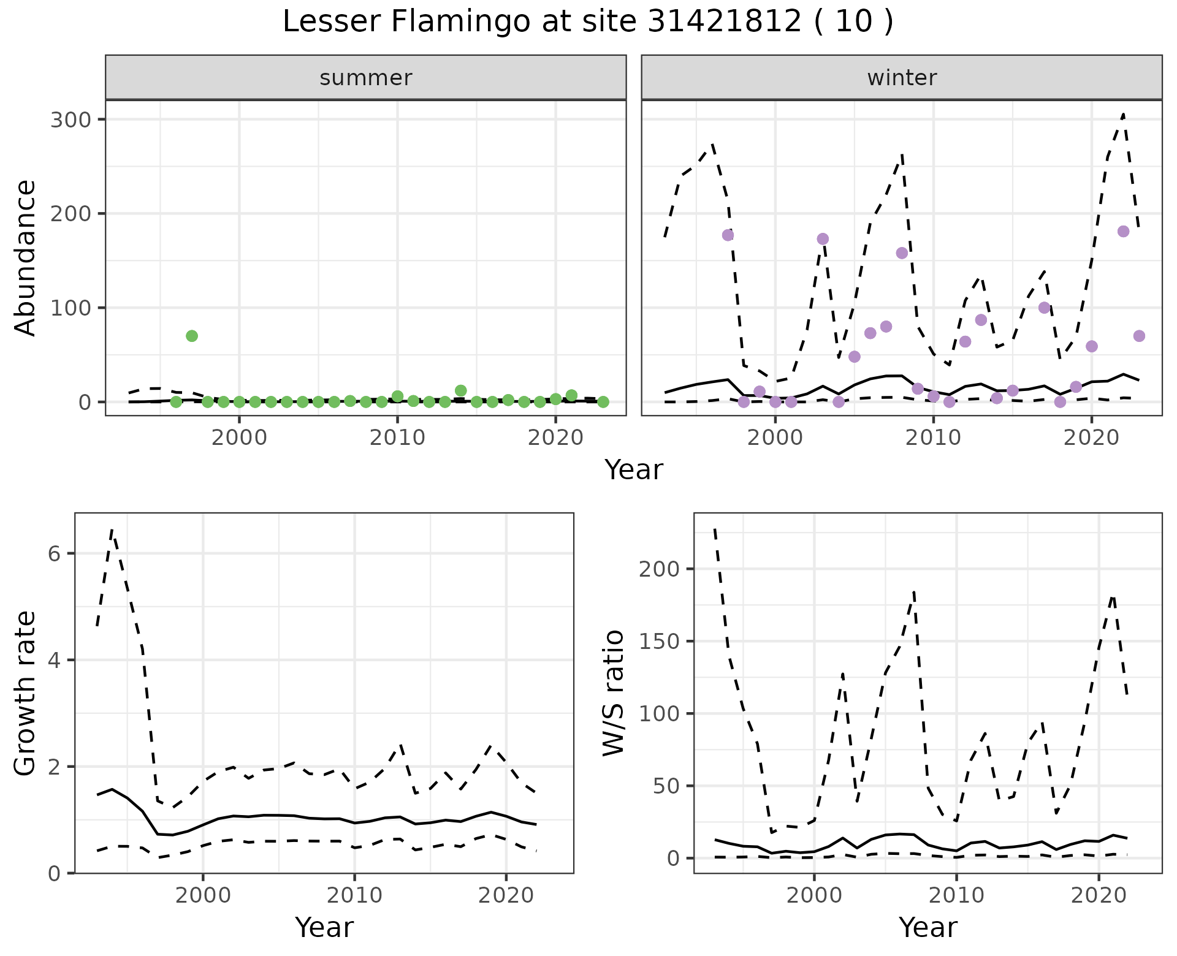Click the dashed peak near 2022 in winter panel
This screenshot has width=1177, height=956.
click(x=1122, y=115)
